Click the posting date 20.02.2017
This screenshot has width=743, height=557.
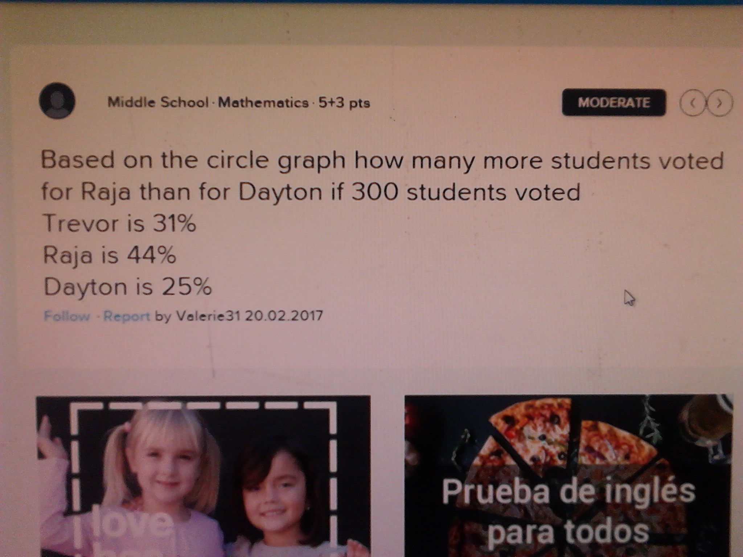tap(284, 315)
